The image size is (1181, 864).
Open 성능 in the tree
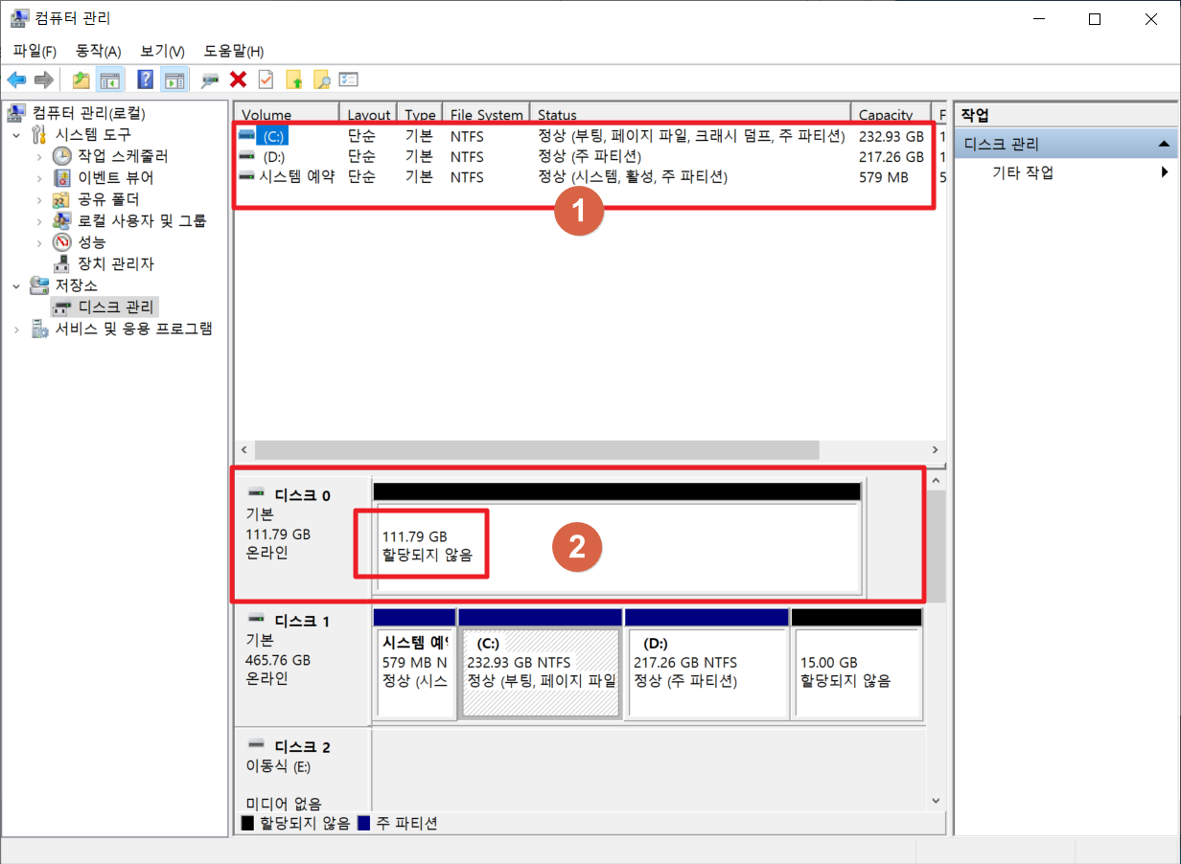[92, 242]
